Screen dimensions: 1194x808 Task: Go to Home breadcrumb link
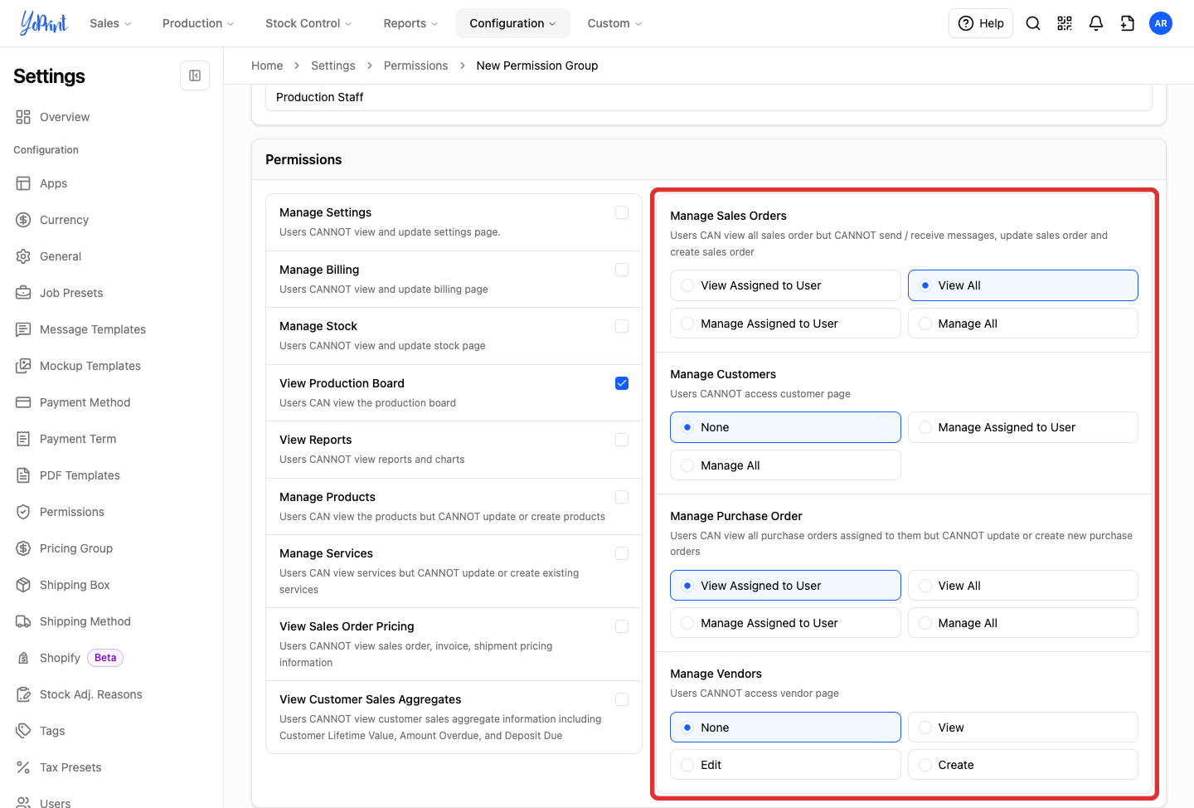coord(267,66)
